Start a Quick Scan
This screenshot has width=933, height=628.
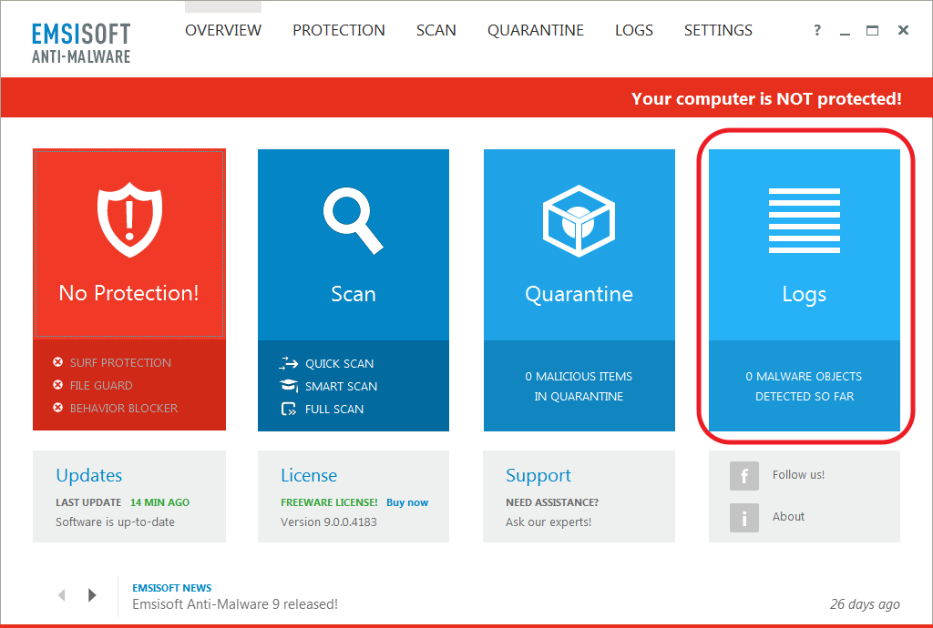pos(339,364)
